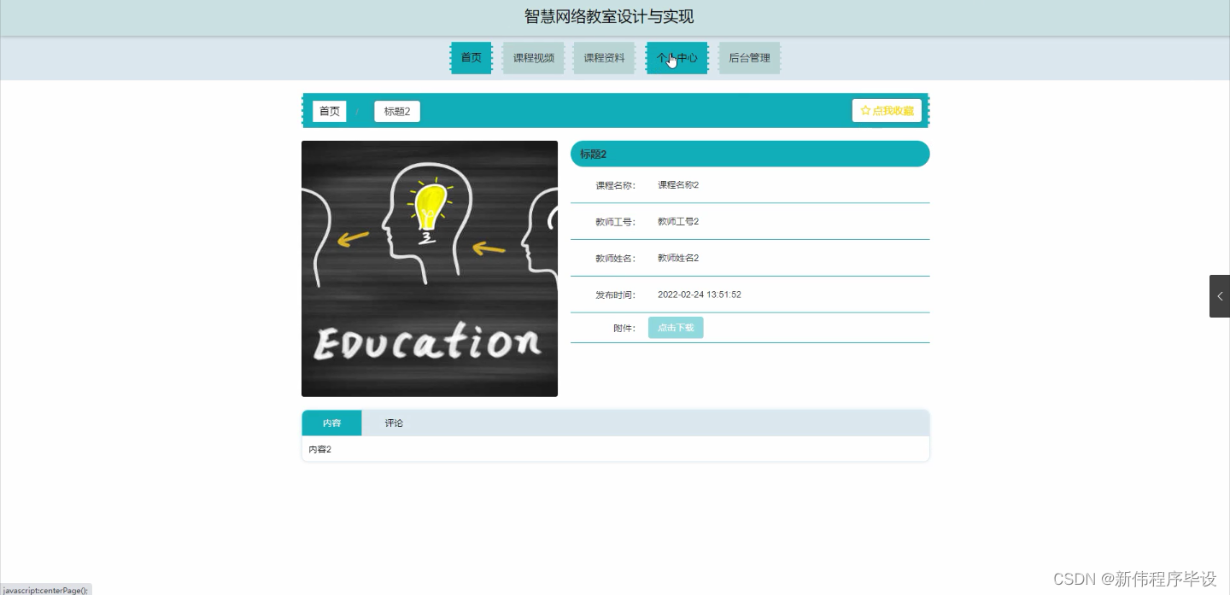Select the 首页 navigation item

click(x=471, y=58)
